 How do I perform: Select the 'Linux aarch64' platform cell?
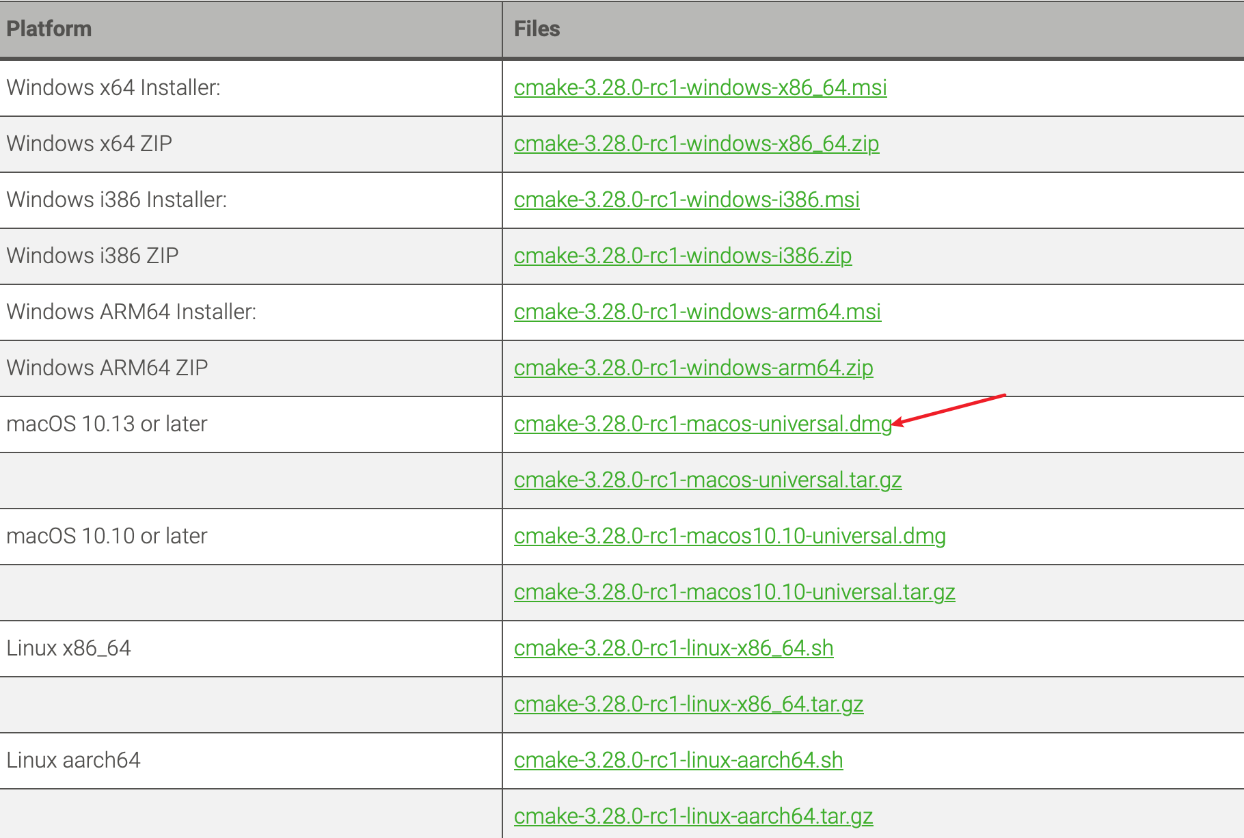click(251, 760)
